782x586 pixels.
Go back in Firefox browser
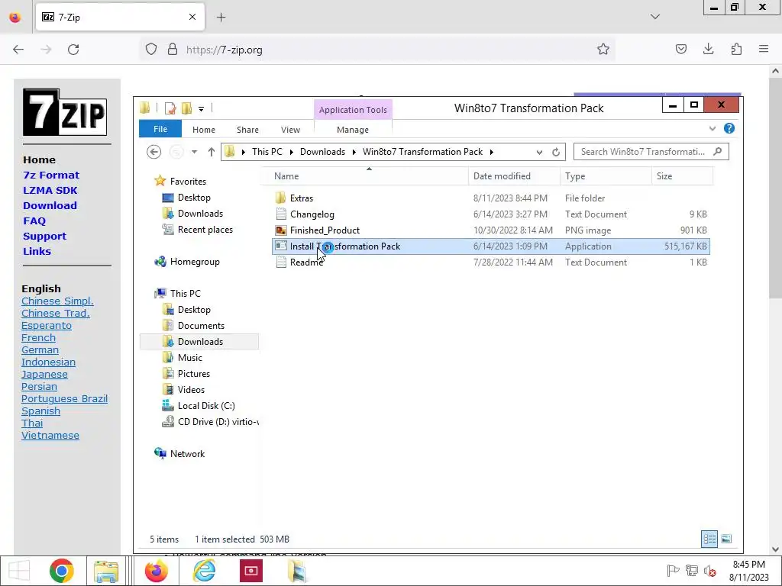pyautogui.click(x=18, y=50)
